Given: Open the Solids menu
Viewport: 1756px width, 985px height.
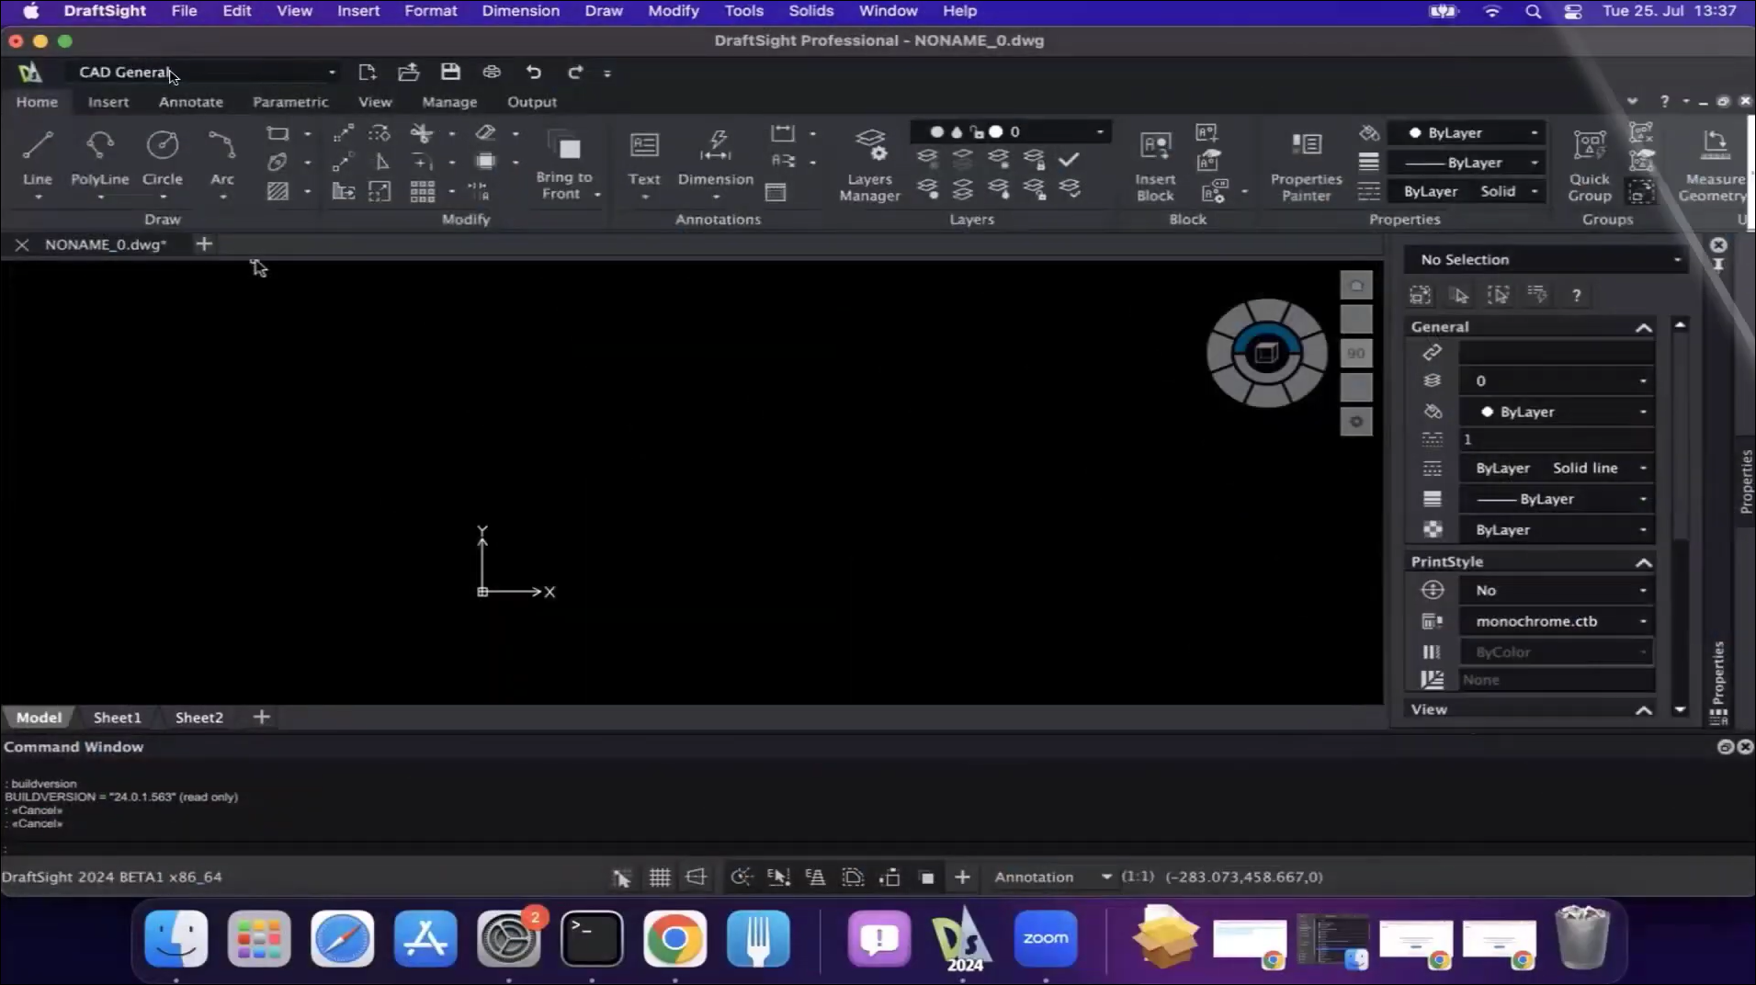Looking at the screenshot, I should coord(810,11).
